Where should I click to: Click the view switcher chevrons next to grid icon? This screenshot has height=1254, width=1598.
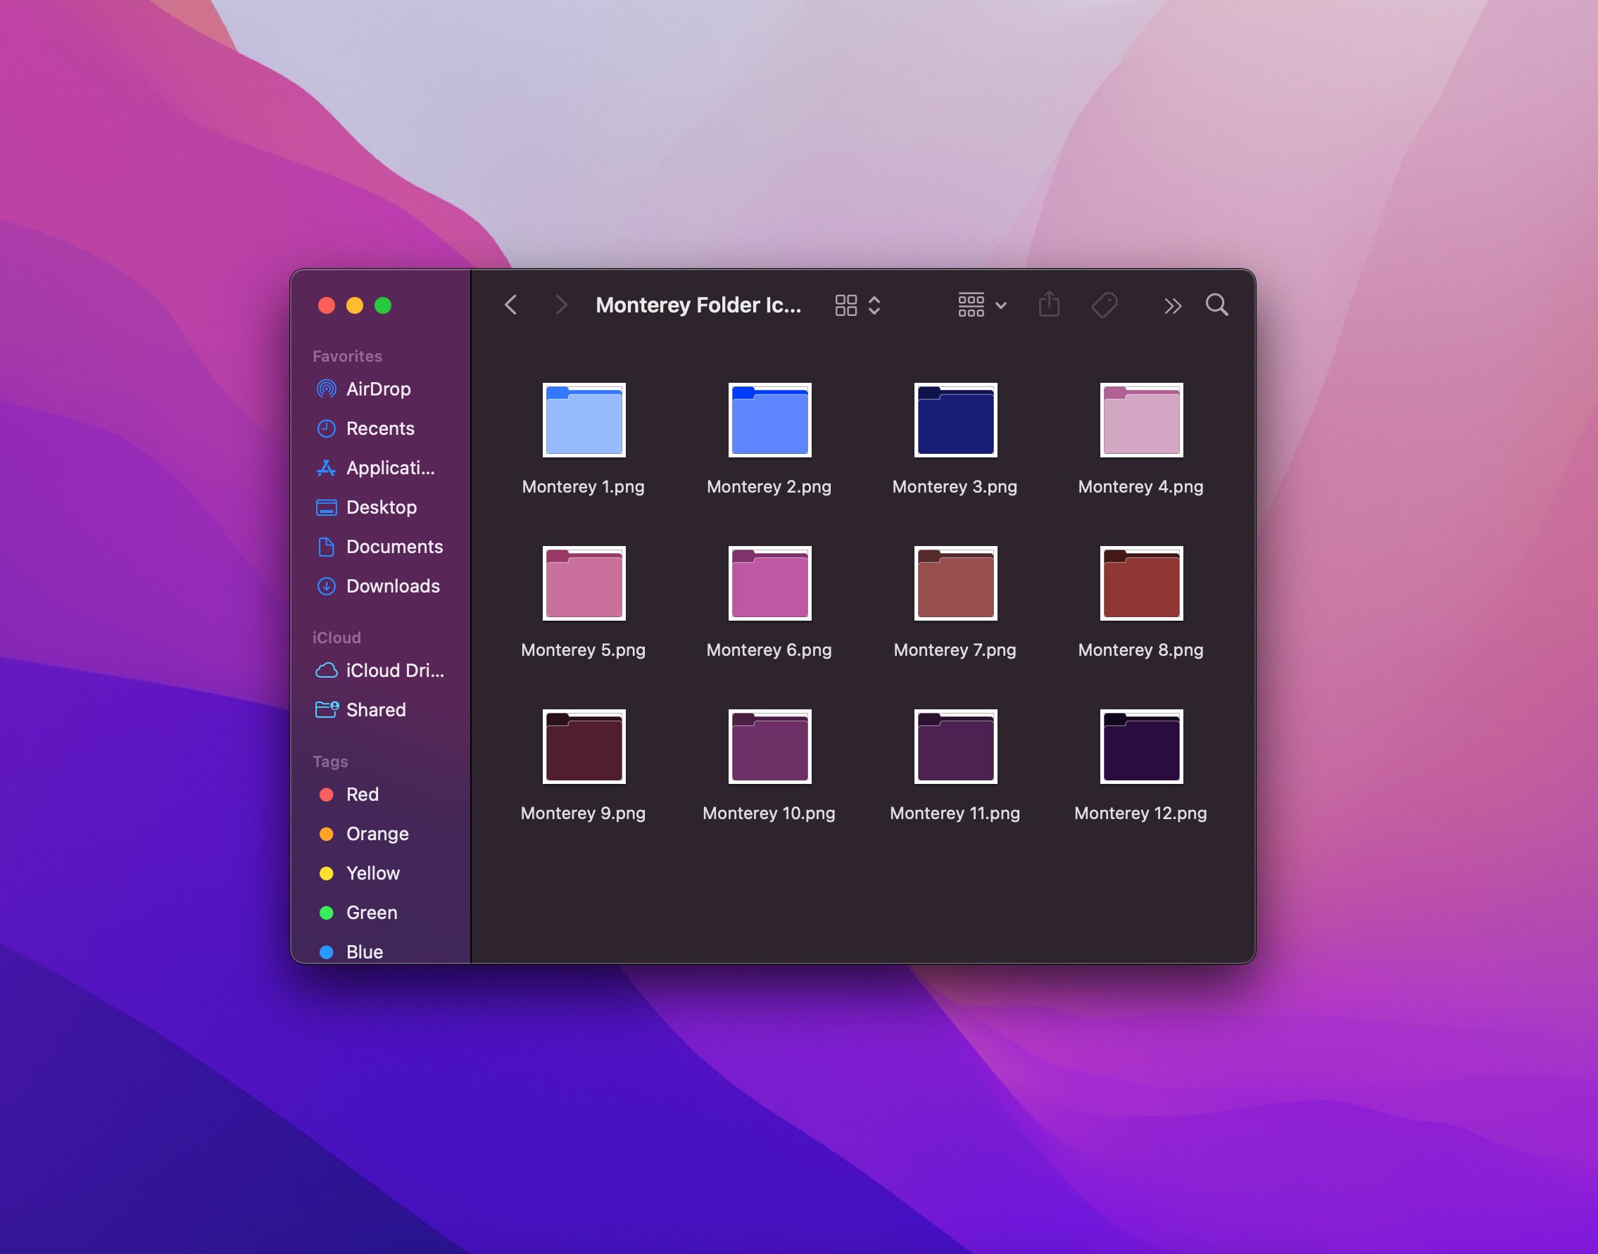coord(875,305)
